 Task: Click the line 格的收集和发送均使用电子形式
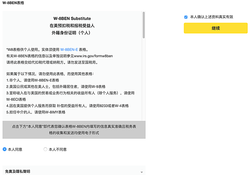74,133
